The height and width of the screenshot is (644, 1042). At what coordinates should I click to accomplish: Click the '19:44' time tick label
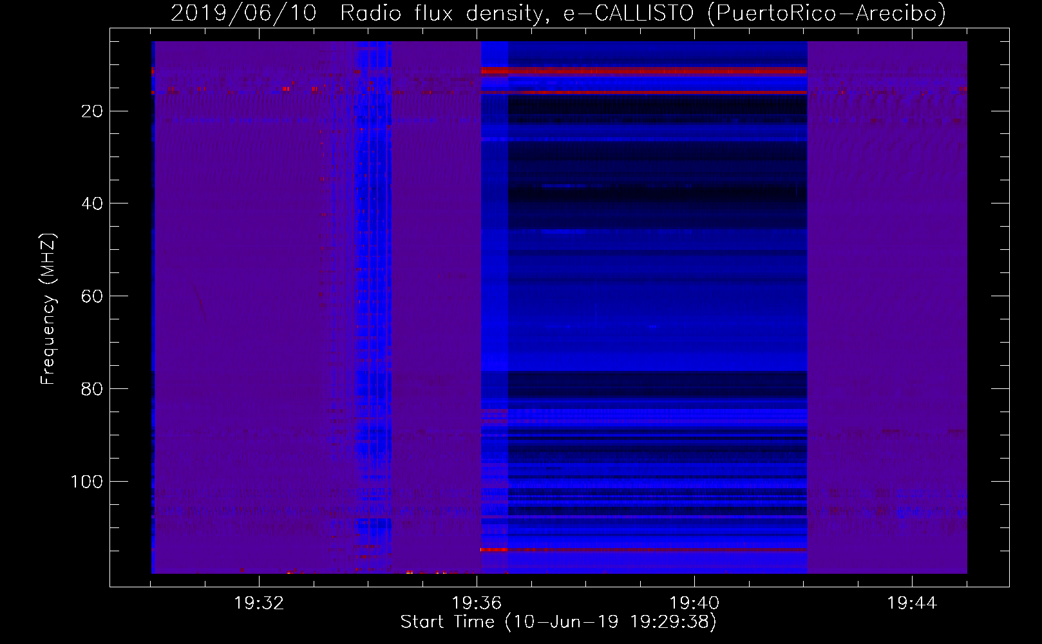[912, 603]
